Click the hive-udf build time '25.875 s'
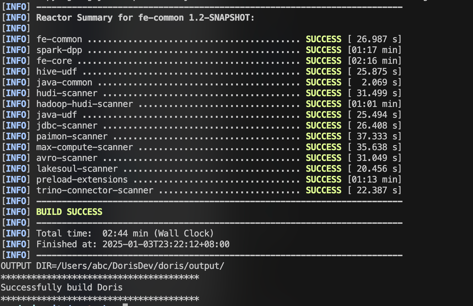The height and width of the screenshot is (306, 473). pyautogui.click(x=377, y=71)
